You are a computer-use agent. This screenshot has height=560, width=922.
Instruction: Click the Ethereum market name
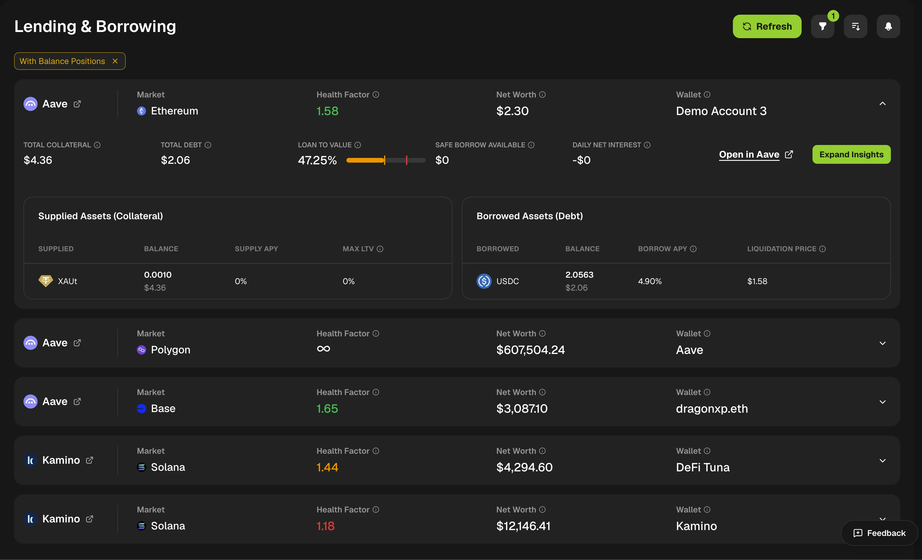[x=174, y=111]
